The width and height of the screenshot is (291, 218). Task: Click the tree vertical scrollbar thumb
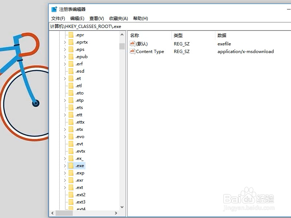click(122, 46)
